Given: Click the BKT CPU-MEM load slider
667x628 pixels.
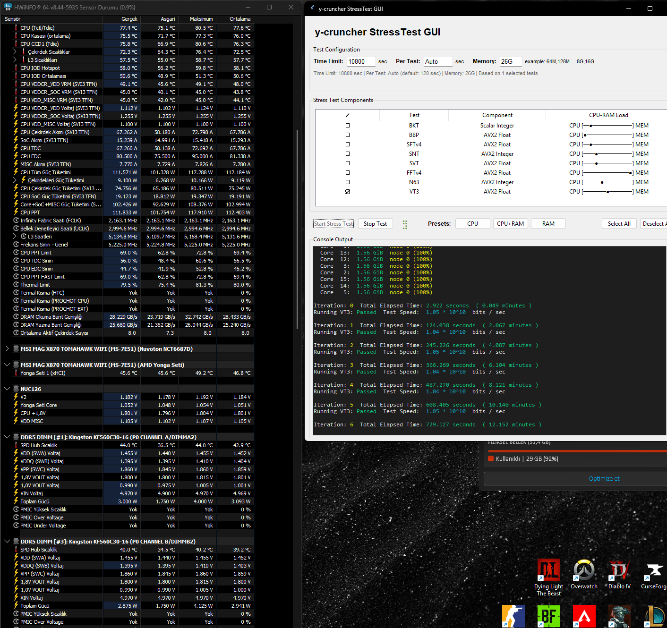Looking at the screenshot, I should point(607,126).
